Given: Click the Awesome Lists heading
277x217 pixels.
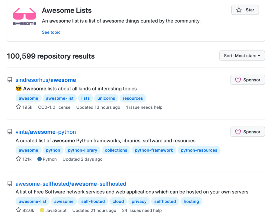Looking at the screenshot, I should 67,11.
